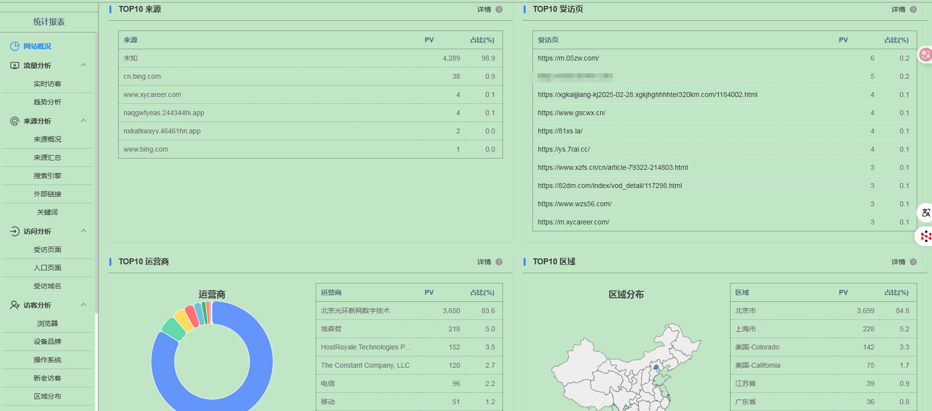This screenshot has width=932, height=411.
Task: Click Beijing marker on the China map
Action: (x=656, y=367)
